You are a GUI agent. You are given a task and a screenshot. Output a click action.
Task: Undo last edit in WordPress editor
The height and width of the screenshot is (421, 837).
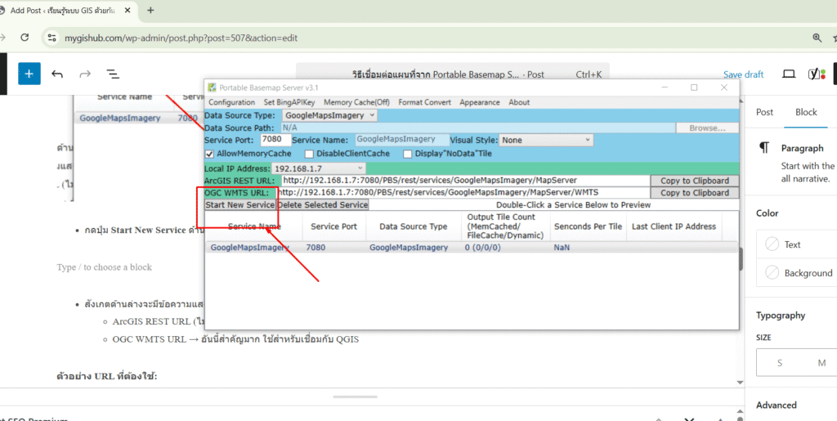tap(57, 74)
